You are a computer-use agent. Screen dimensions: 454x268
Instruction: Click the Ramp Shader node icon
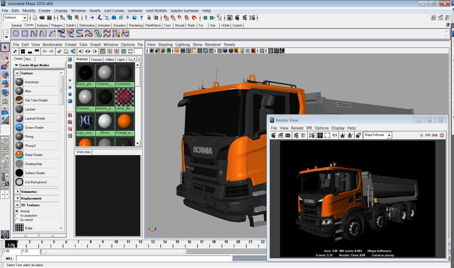click(19, 155)
